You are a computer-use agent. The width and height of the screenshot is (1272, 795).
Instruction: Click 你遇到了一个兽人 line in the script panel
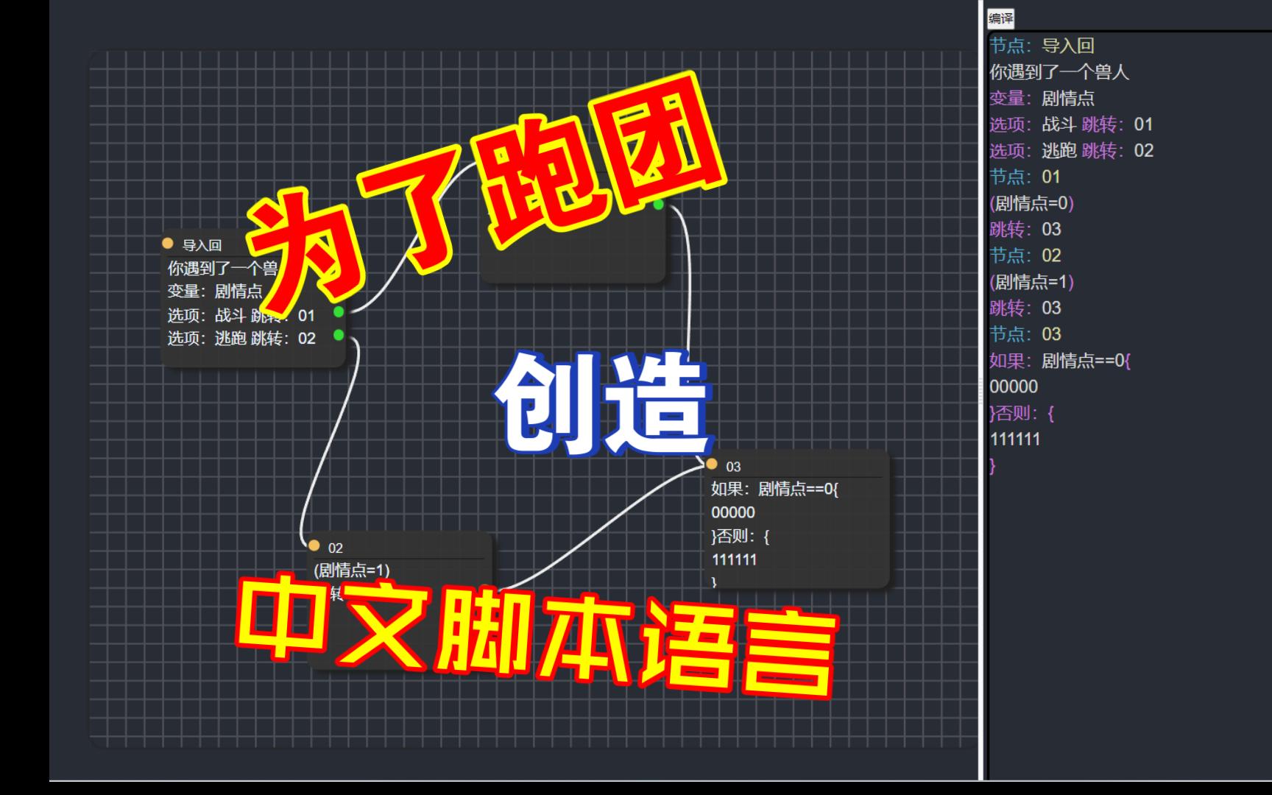1059,72
